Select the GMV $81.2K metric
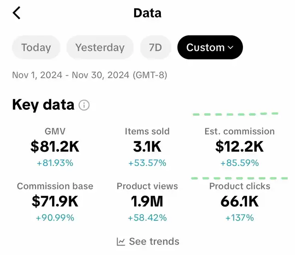Viewport: 295px width, 255px height. tap(55, 147)
